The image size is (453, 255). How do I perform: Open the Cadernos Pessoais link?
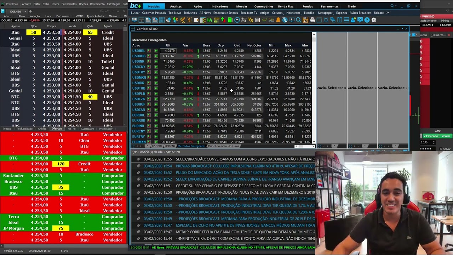click(154, 13)
